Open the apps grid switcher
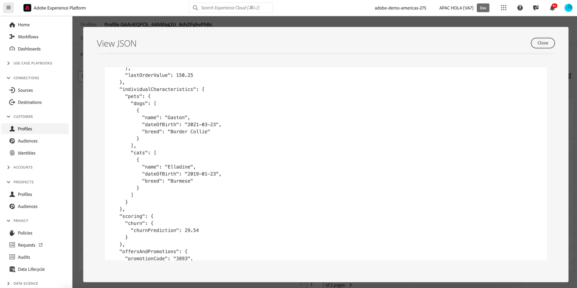The height and width of the screenshot is (288, 577). pos(504,8)
